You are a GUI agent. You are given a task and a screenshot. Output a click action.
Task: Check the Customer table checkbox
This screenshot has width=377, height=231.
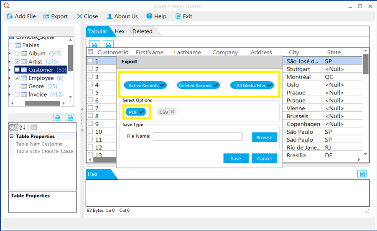[17, 70]
